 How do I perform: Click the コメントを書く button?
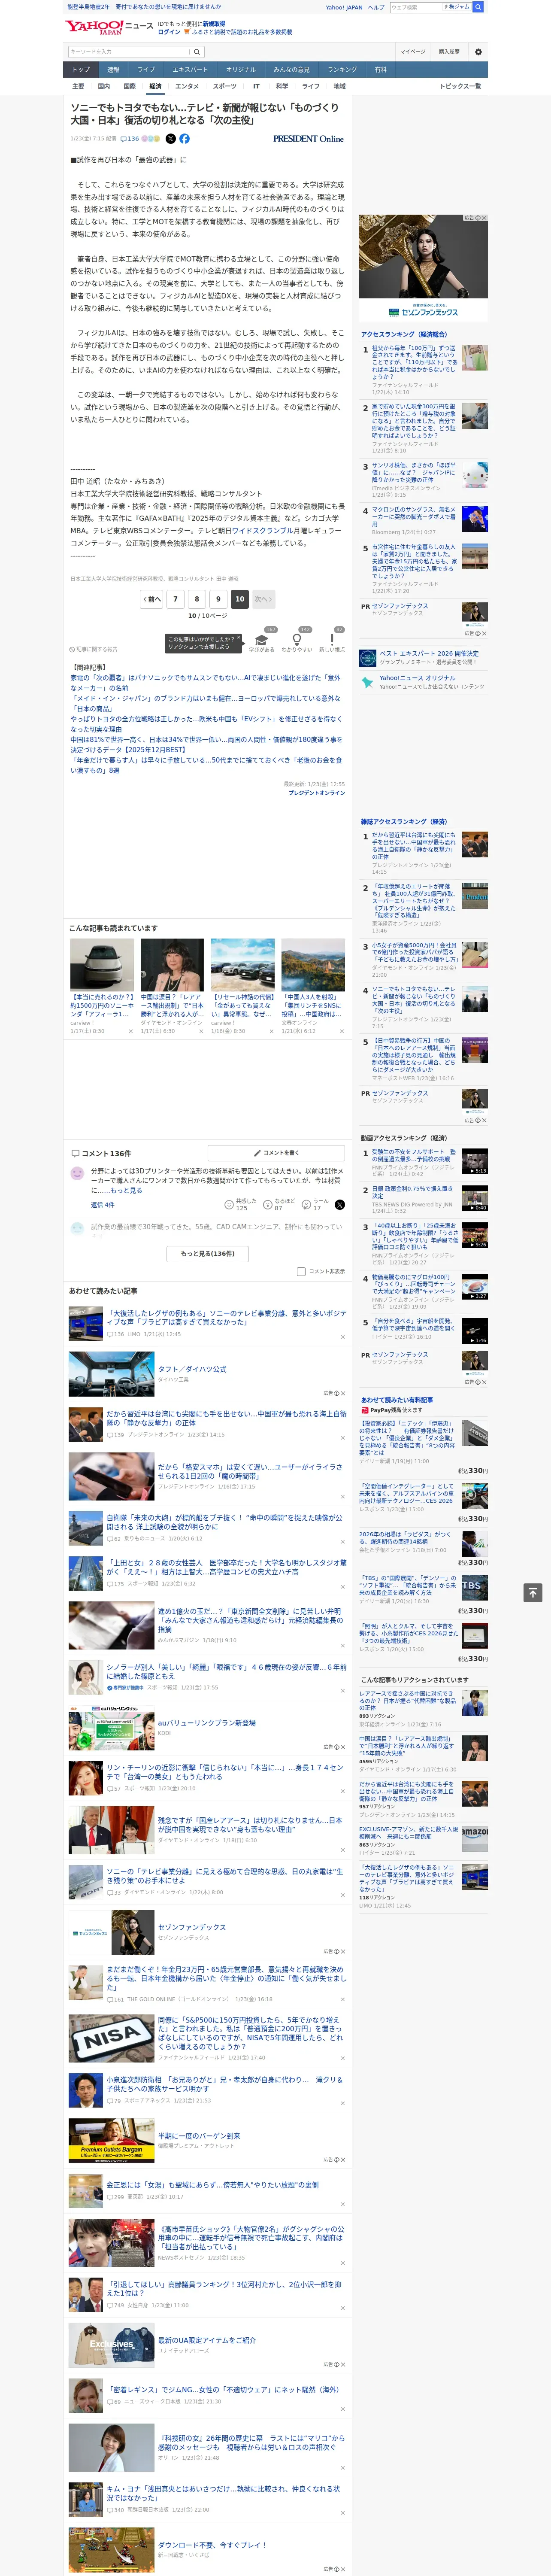(276, 1153)
